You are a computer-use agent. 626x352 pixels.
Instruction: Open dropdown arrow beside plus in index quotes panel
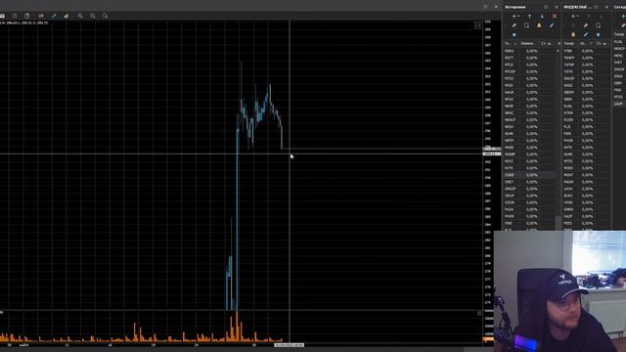tap(578, 17)
